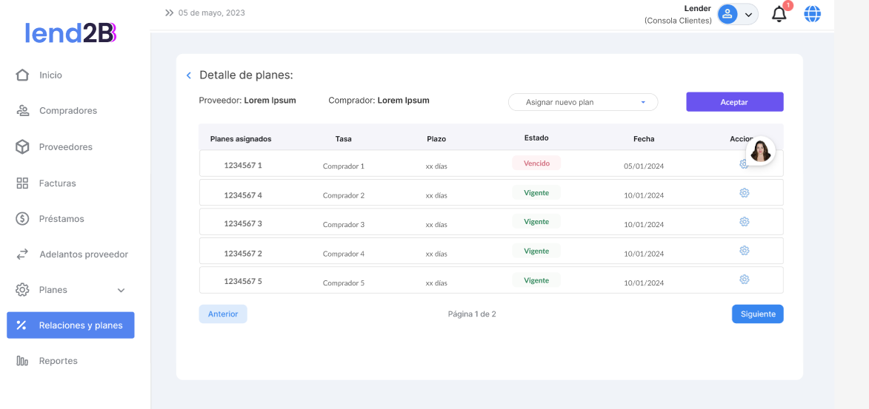Viewport: 869px width, 409px height.
Task: Open settings gear for plan 1234567 4
Action: 744,193
